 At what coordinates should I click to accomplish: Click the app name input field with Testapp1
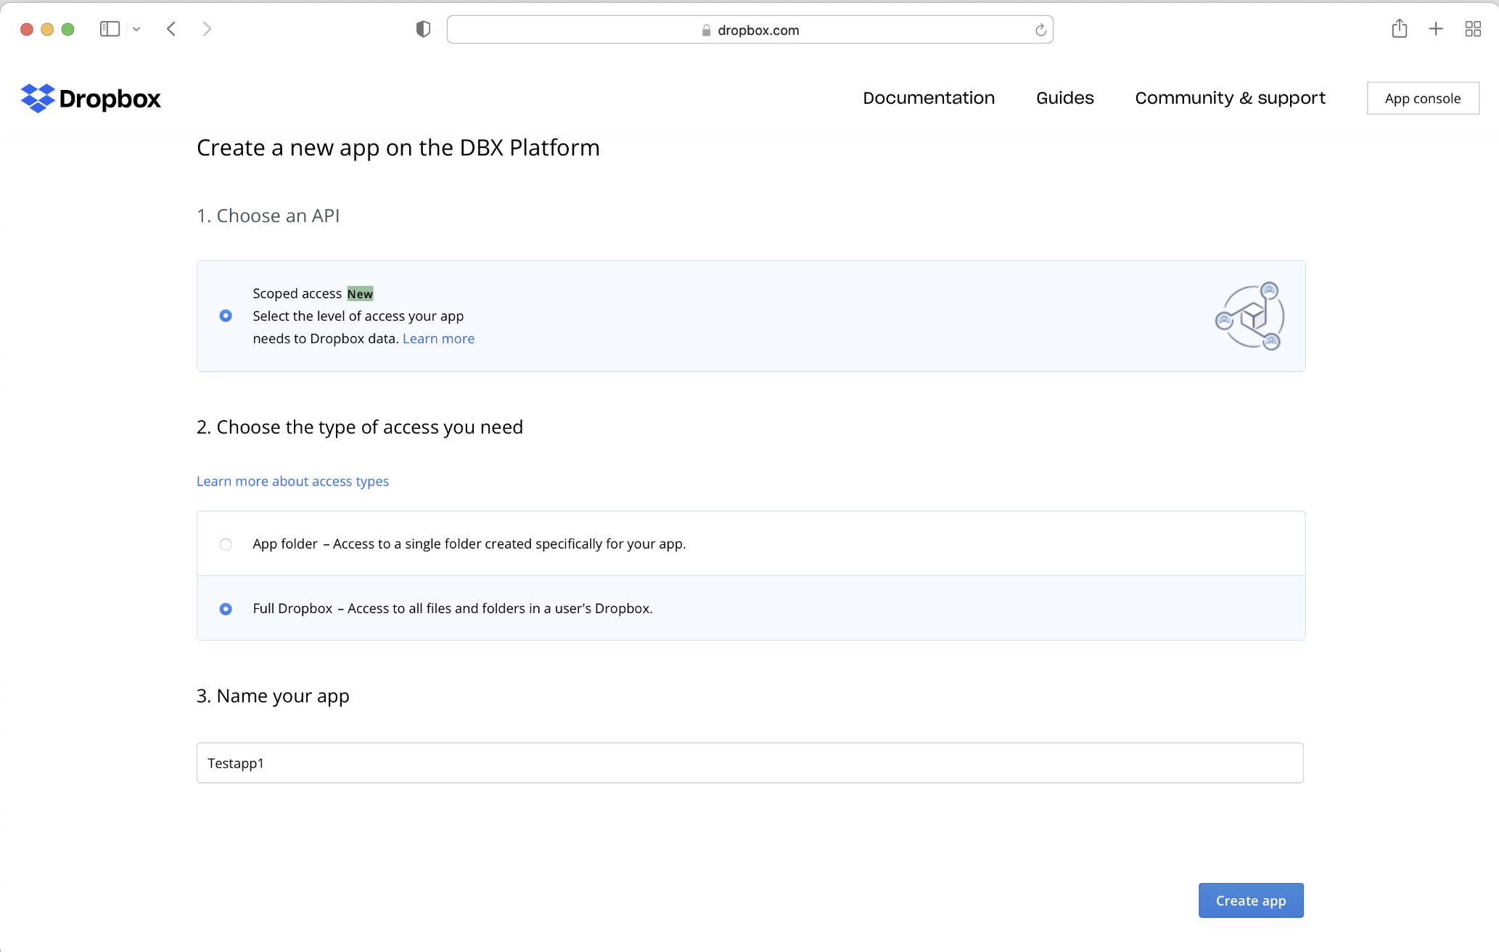[x=749, y=763]
